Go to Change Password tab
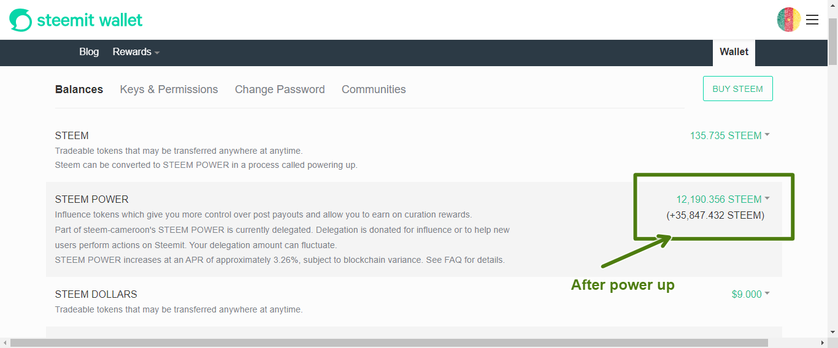Viewport: 838px width, 348px height. [280, 89]
